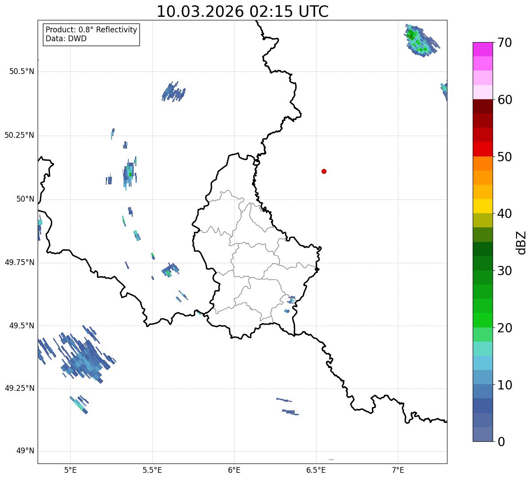
Task: Click the light blue colorbar segment near 13 dBZ
Action: click(x=482, y=363)
